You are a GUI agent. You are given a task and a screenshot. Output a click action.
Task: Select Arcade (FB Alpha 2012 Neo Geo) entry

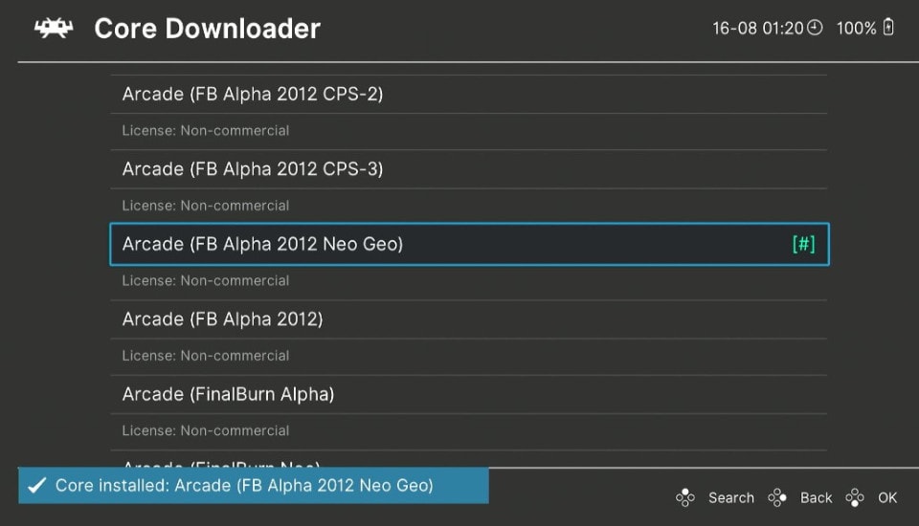click(469, 244)
